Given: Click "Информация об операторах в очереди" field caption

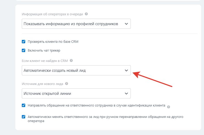Looking at the screenshot, I should pos(52,14).
